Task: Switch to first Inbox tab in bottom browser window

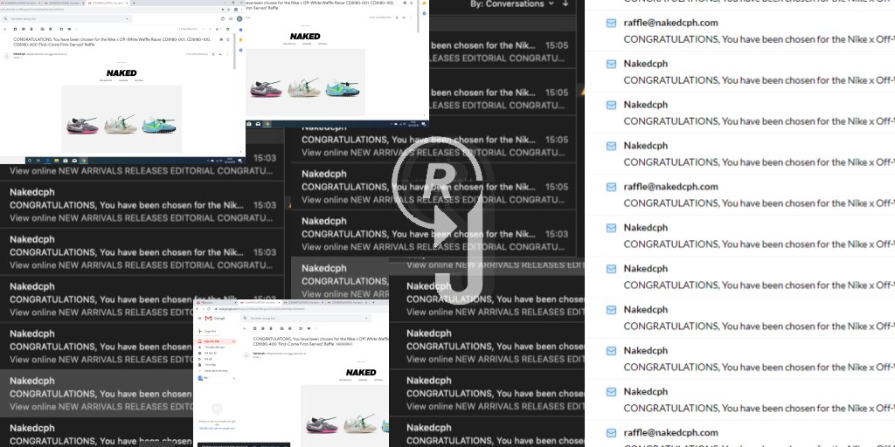Action: (216, 303)
